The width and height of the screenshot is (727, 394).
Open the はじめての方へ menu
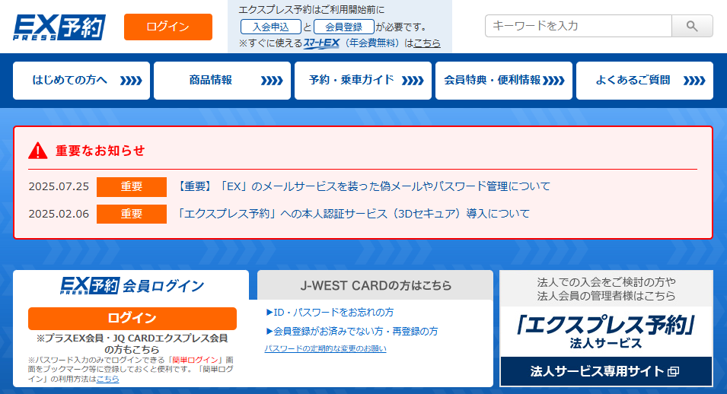click(x=81, y=81)
